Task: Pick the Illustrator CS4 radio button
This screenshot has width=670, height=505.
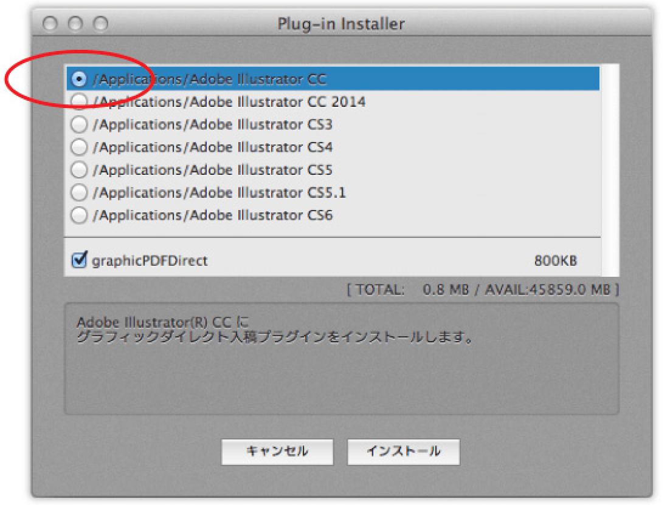Action: point(79,147)
